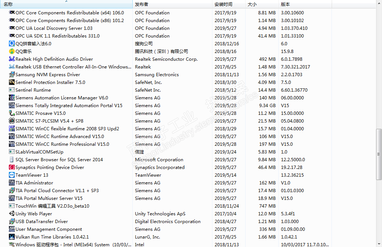This screenshot has width=382, height=247.
Task: Click size value 9.34 GB
Action: [x=267, y=106]
